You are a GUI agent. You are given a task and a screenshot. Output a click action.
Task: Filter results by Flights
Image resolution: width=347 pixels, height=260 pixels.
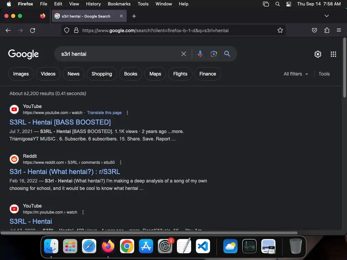coord(180,74)
